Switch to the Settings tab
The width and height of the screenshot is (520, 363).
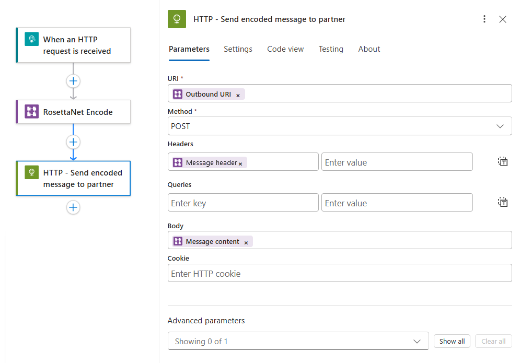(x=238, y=49)
